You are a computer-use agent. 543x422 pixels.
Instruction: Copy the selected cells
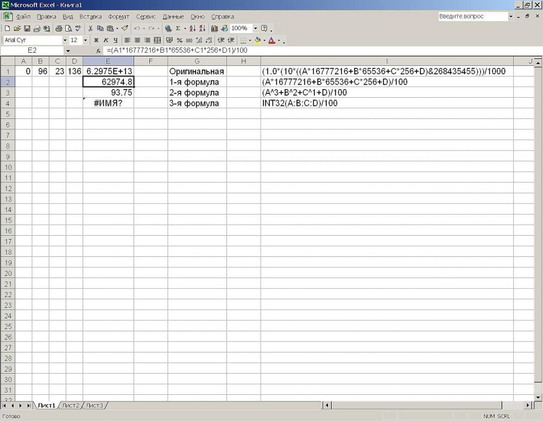pyautogui.click(x=100, y=28)
